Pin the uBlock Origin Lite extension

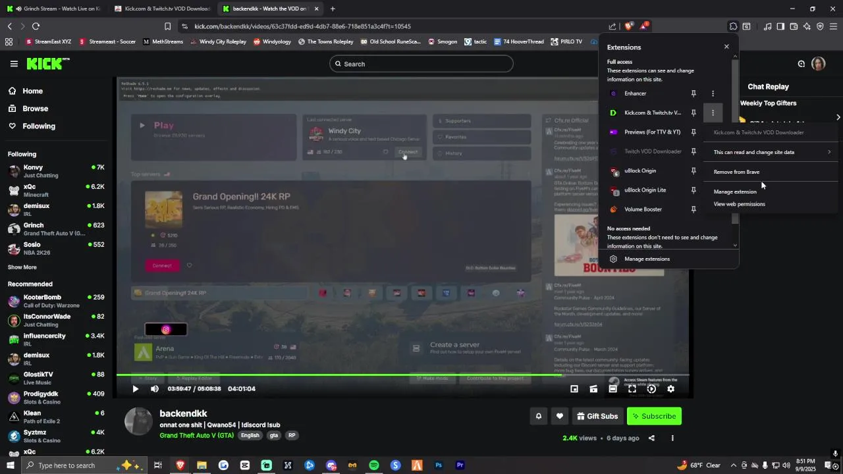click(693, 190)
